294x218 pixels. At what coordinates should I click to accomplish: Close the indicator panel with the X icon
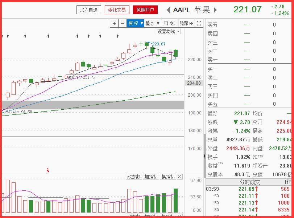[179, 177]
